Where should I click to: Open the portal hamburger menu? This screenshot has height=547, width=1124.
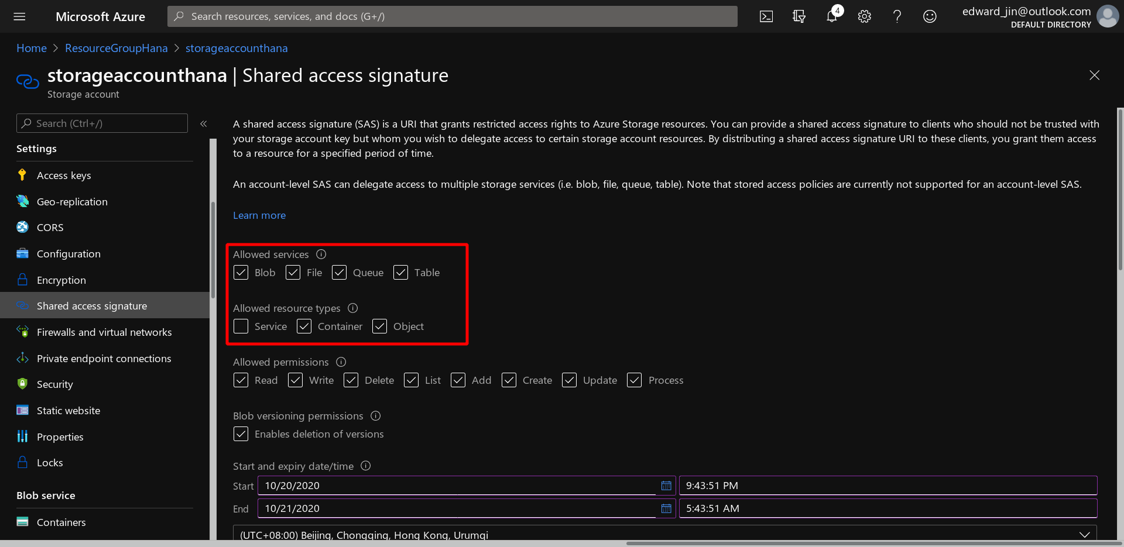pyautogui.click(x=19, y=16)
